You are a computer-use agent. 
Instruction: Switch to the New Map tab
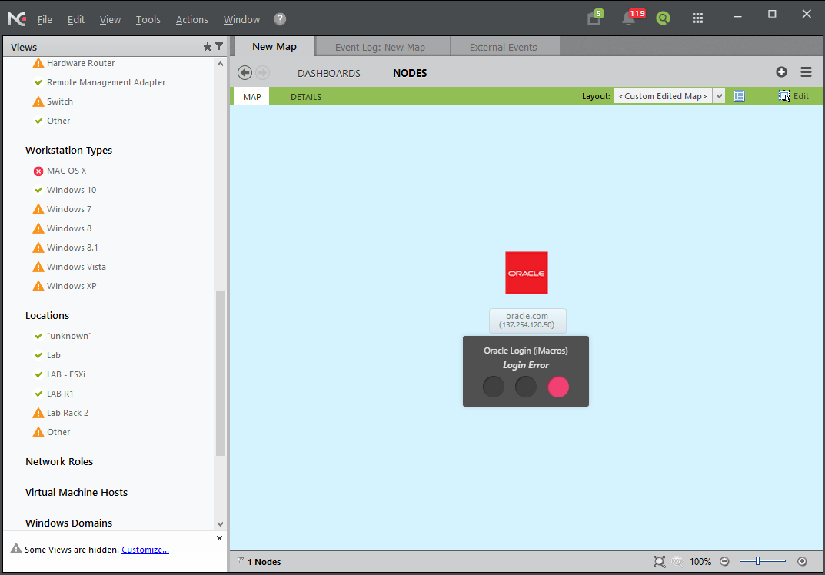tap(274, 46)
